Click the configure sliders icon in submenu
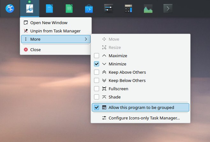Screen dimensions: 210x142 pyautogui.click(x=104, y=118)
